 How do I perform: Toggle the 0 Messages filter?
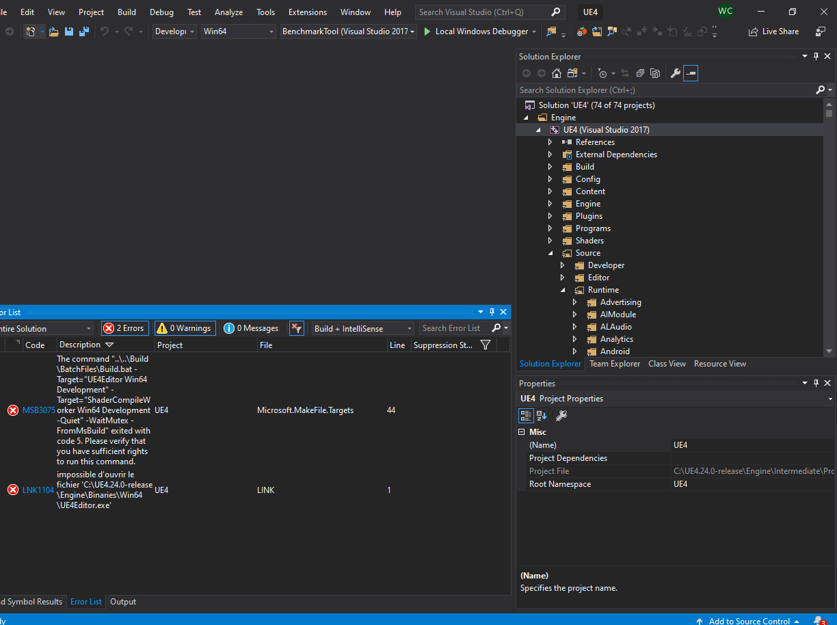pos(252,328)
